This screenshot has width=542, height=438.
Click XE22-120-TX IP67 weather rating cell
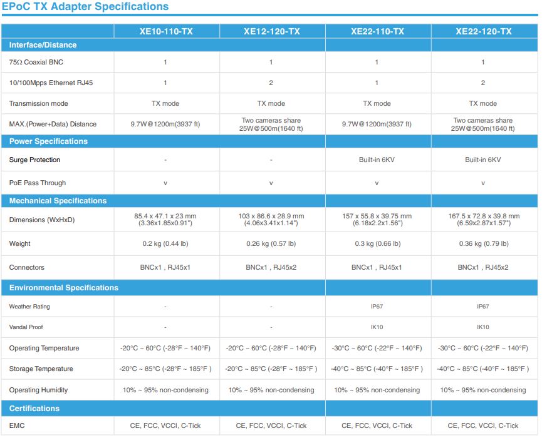click(483, 307)
